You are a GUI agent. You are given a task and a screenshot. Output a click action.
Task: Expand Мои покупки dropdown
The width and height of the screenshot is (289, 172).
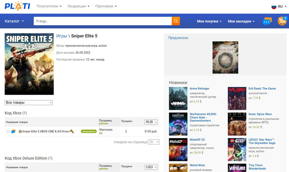[209, 21]
